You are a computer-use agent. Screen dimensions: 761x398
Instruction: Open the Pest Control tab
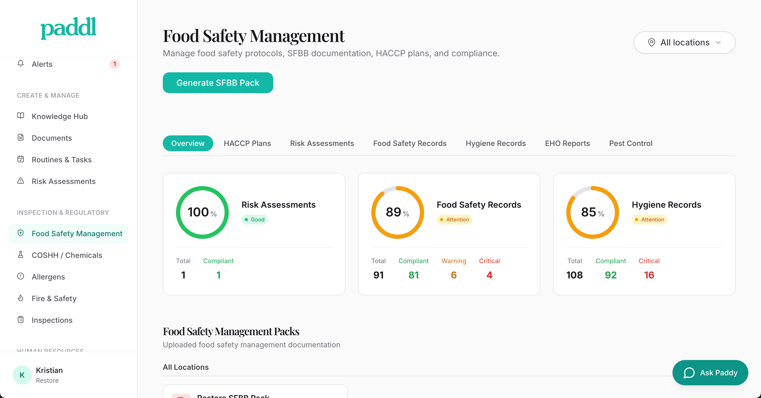(631, 143)
